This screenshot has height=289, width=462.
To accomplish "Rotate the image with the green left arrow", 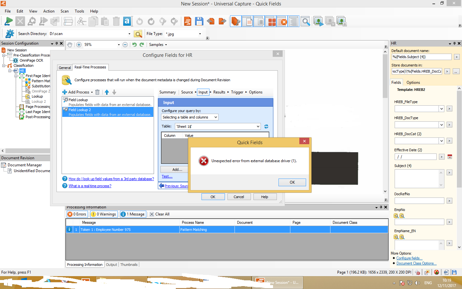I will [134, 45].
